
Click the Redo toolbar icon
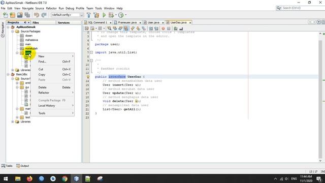(44, 15)
